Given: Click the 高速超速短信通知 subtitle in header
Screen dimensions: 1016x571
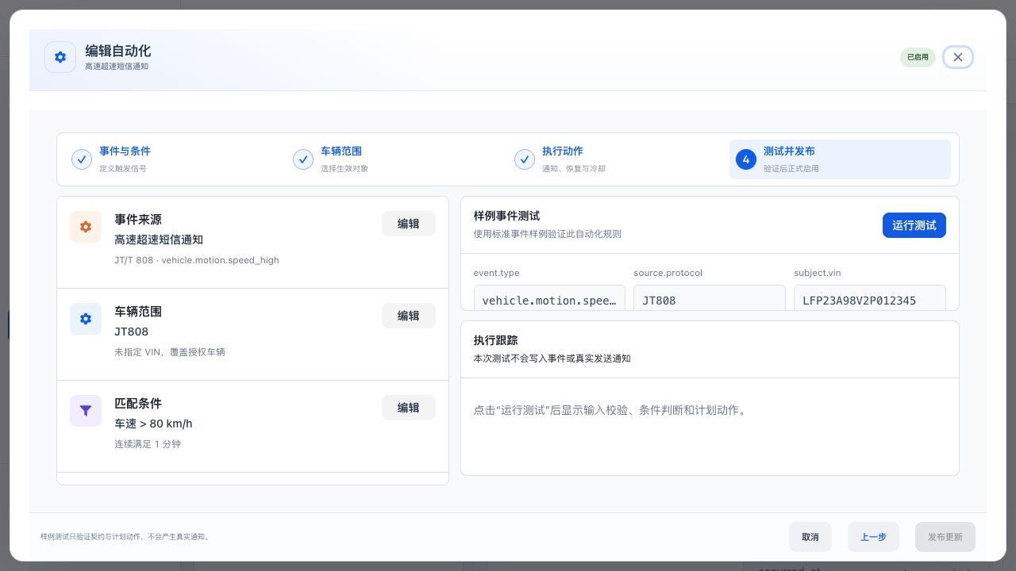Looking at the screenshot, I should [117, 67].
